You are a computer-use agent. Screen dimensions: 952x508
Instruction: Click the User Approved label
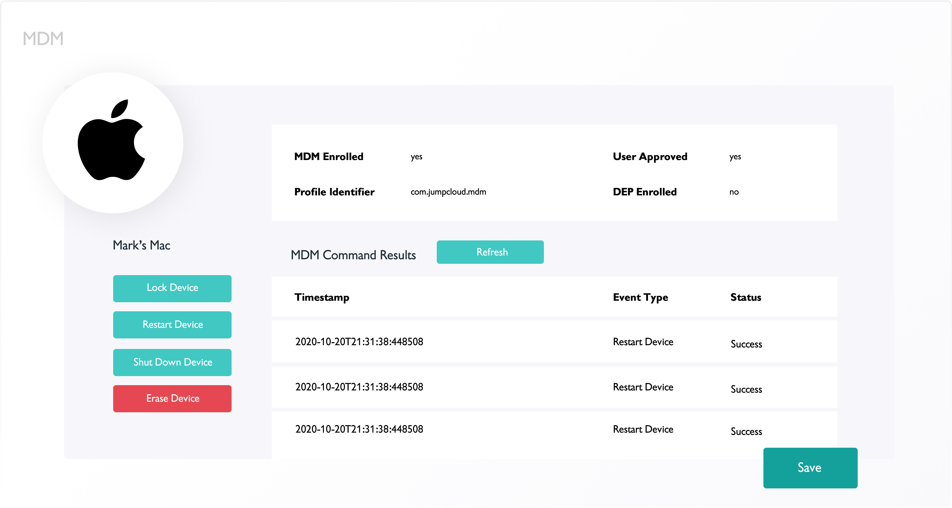tap(650, 157)
